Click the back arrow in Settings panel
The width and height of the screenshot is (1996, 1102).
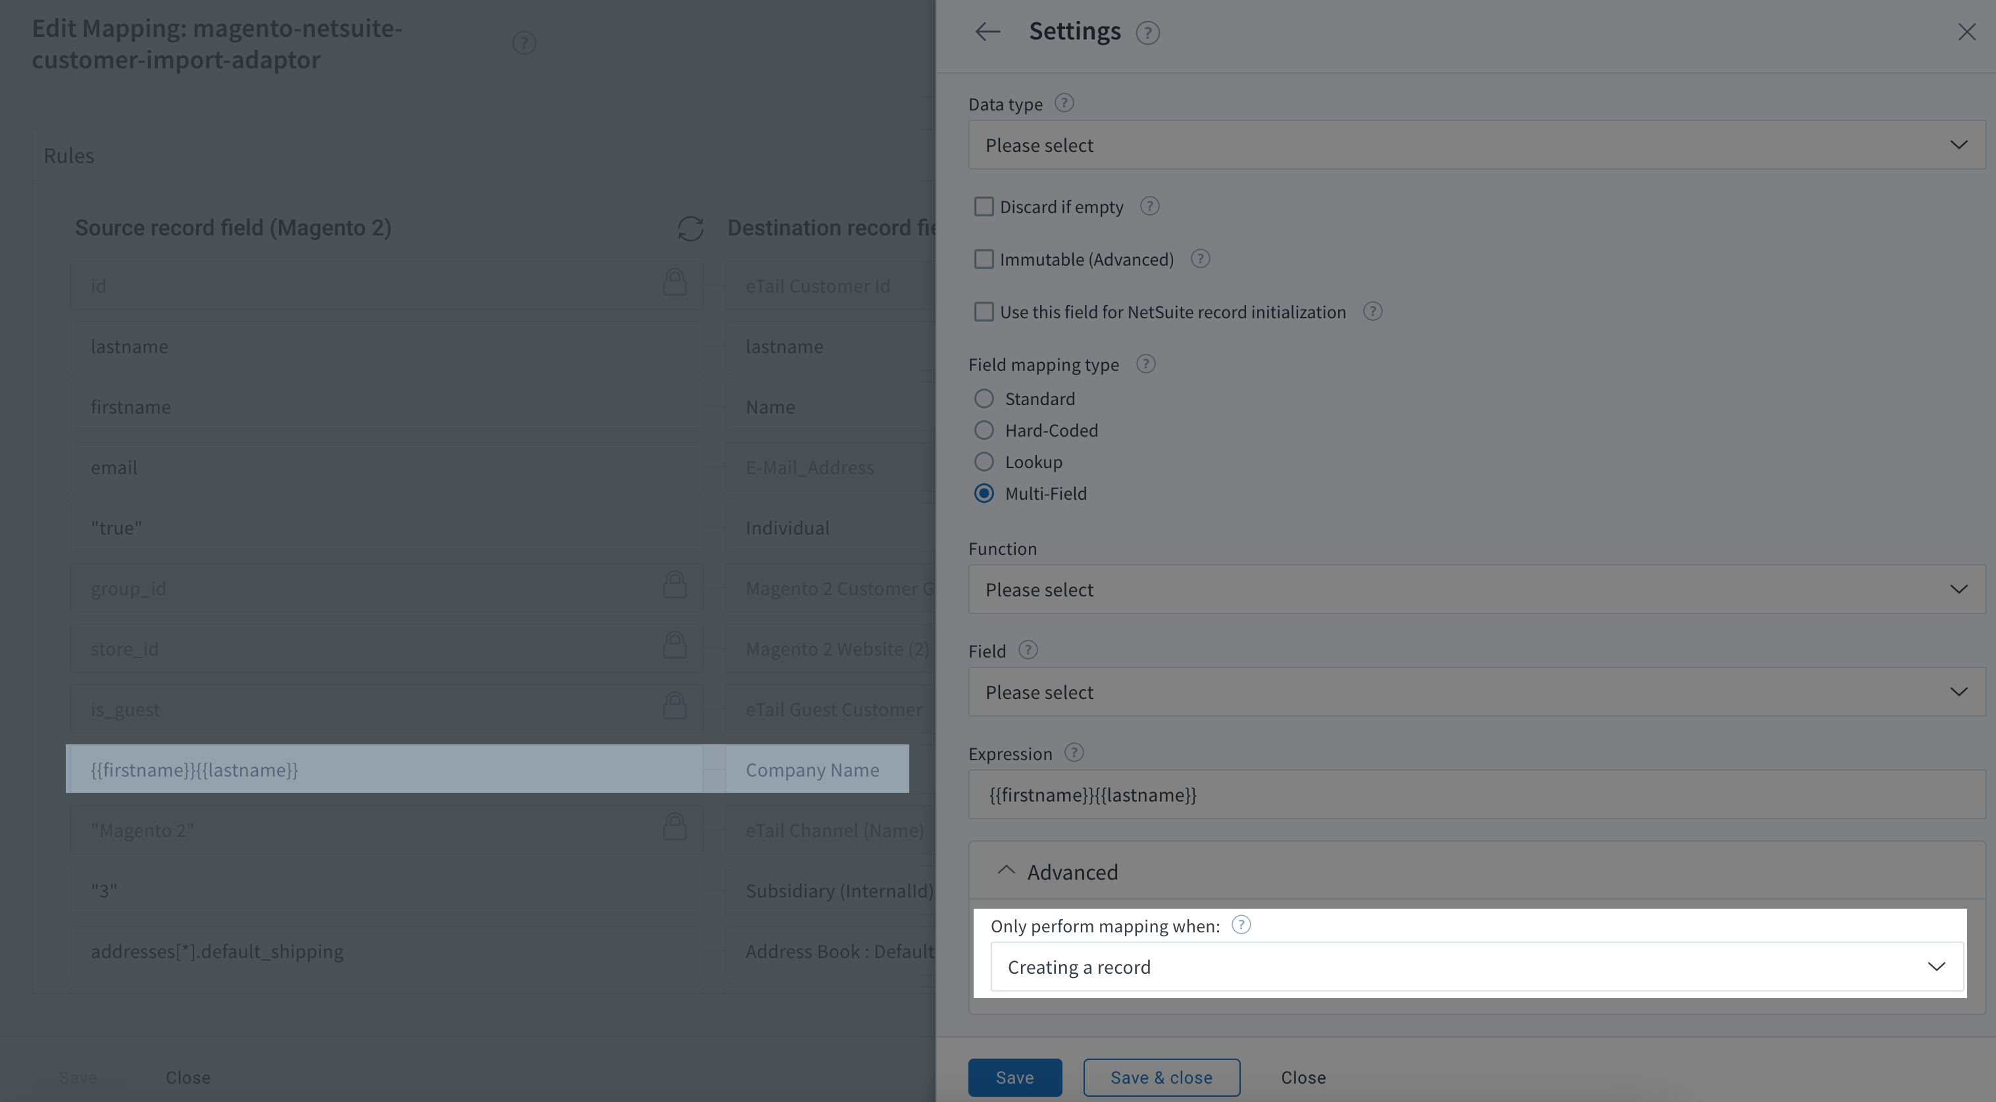(x=987, y=32)
